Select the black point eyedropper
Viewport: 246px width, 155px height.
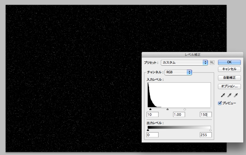click(x=223, y=95)
